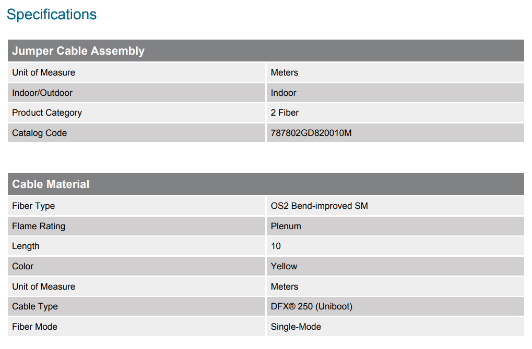532x349 pixels.
Task: Select the Catalog Code label
Action: [40, 133]
